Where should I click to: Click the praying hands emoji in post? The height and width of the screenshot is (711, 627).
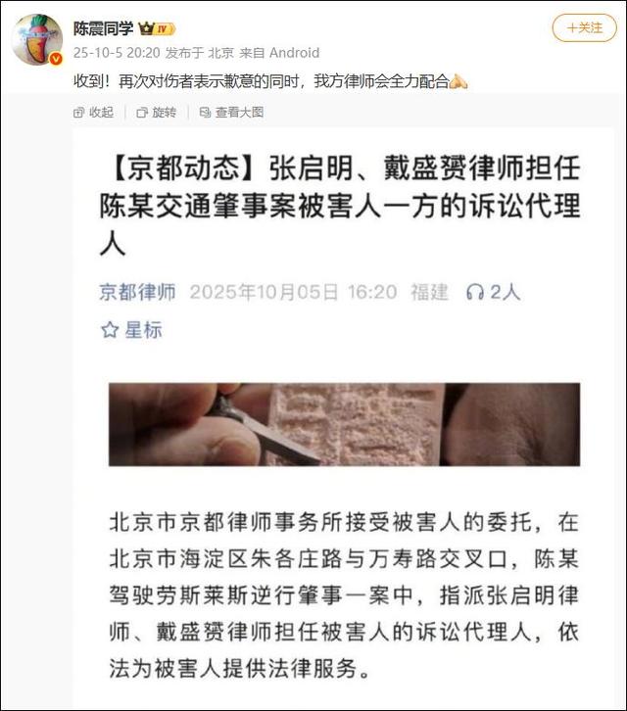tap(458, 81)
